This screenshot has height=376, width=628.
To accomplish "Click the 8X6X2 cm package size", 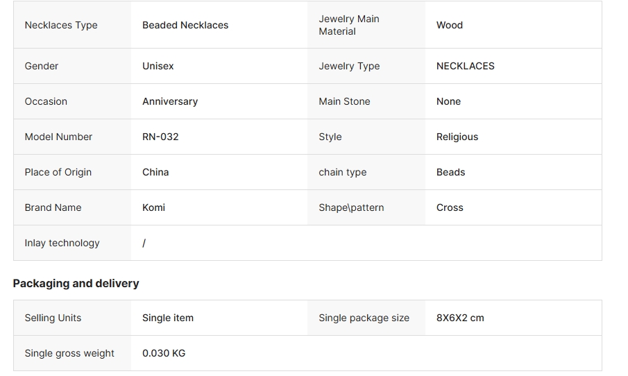I will [460, 318].
